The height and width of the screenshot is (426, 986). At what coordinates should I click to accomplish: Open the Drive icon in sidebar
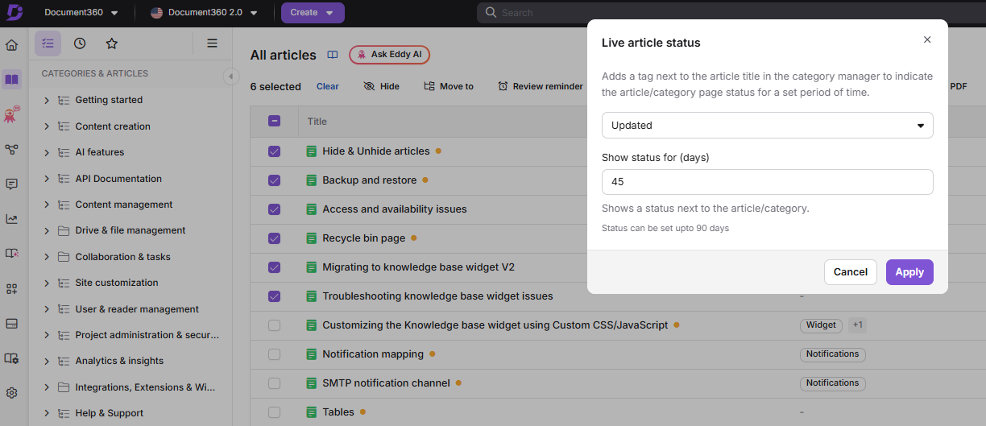click(11, 323)
